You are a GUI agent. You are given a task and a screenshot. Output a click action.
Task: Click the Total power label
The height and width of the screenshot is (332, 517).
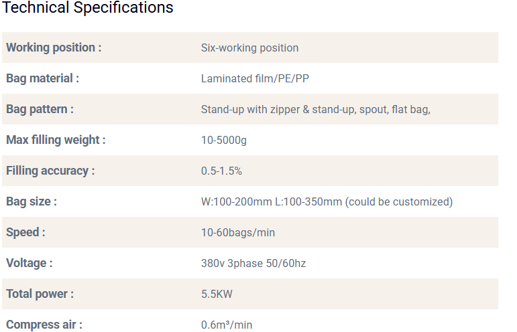[x=40, y=294]
